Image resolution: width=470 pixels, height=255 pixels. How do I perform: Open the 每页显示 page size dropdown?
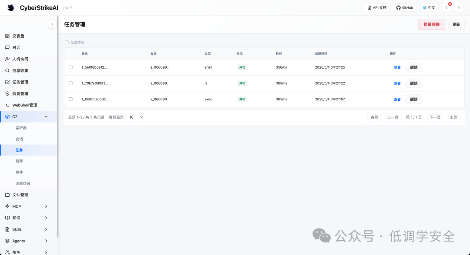coord(134,117)
